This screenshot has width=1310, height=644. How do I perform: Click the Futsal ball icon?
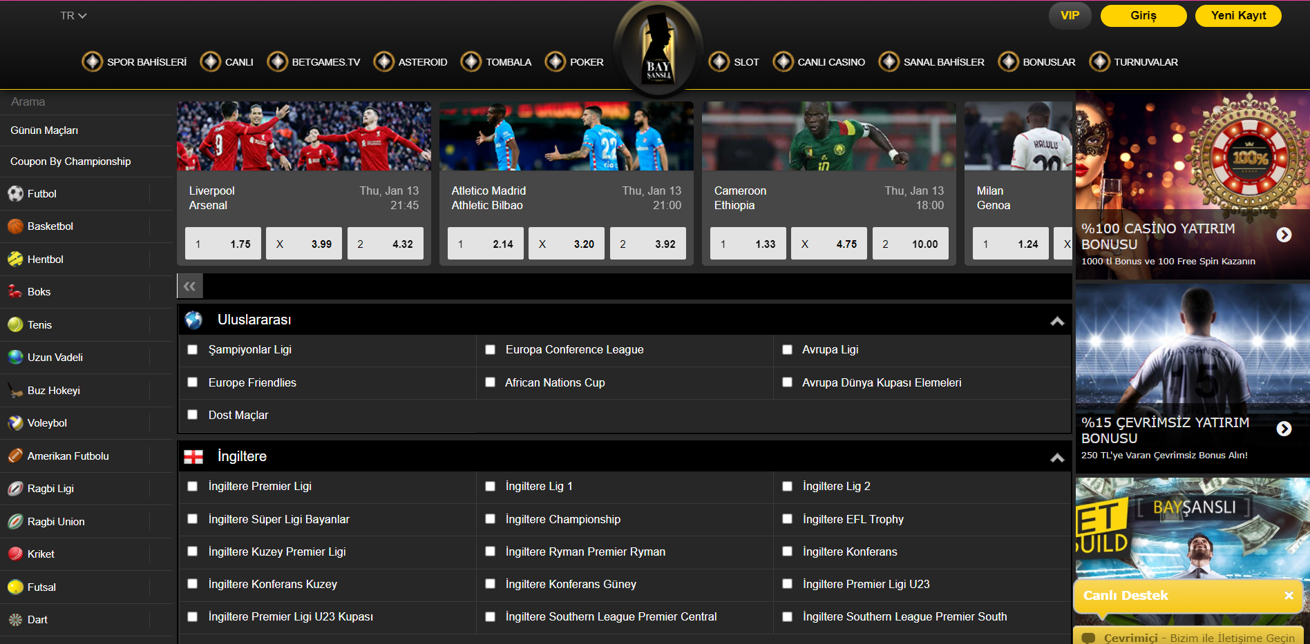tap(15, 587)
